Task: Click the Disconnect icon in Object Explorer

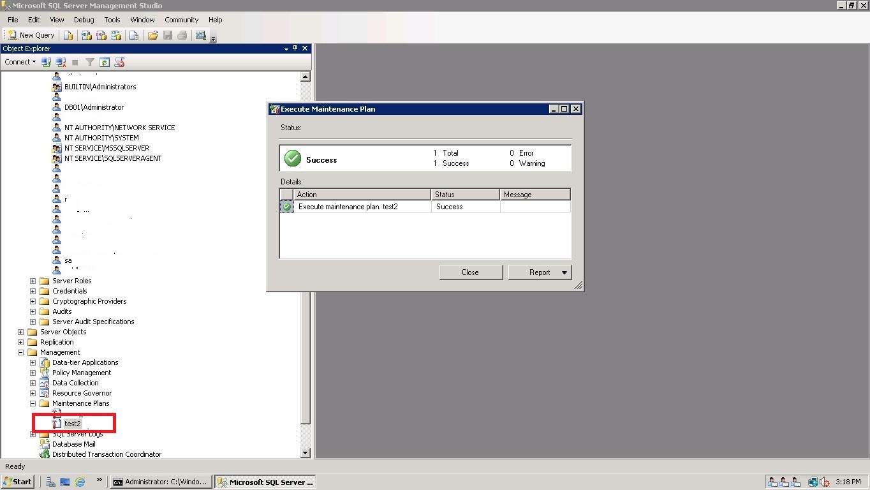Action: tap(61, 62)
